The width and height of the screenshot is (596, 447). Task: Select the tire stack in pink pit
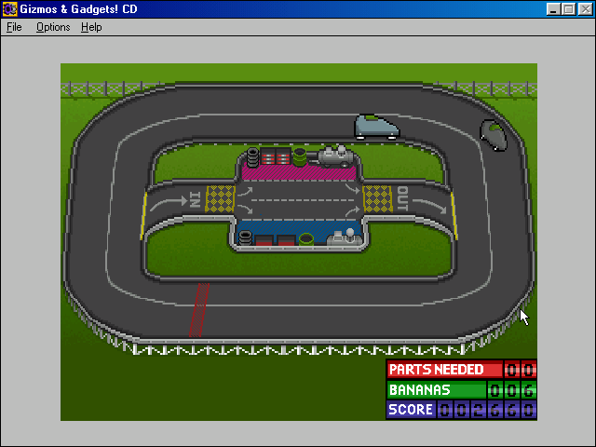tap(253, 157)
